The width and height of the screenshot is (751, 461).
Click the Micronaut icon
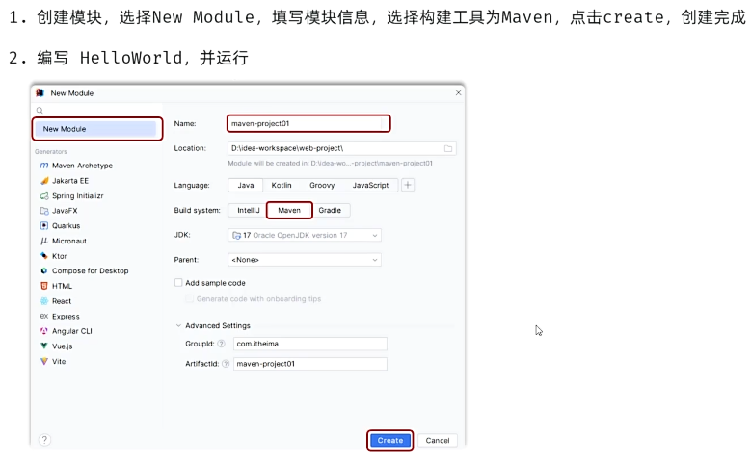tap(44, 241)
